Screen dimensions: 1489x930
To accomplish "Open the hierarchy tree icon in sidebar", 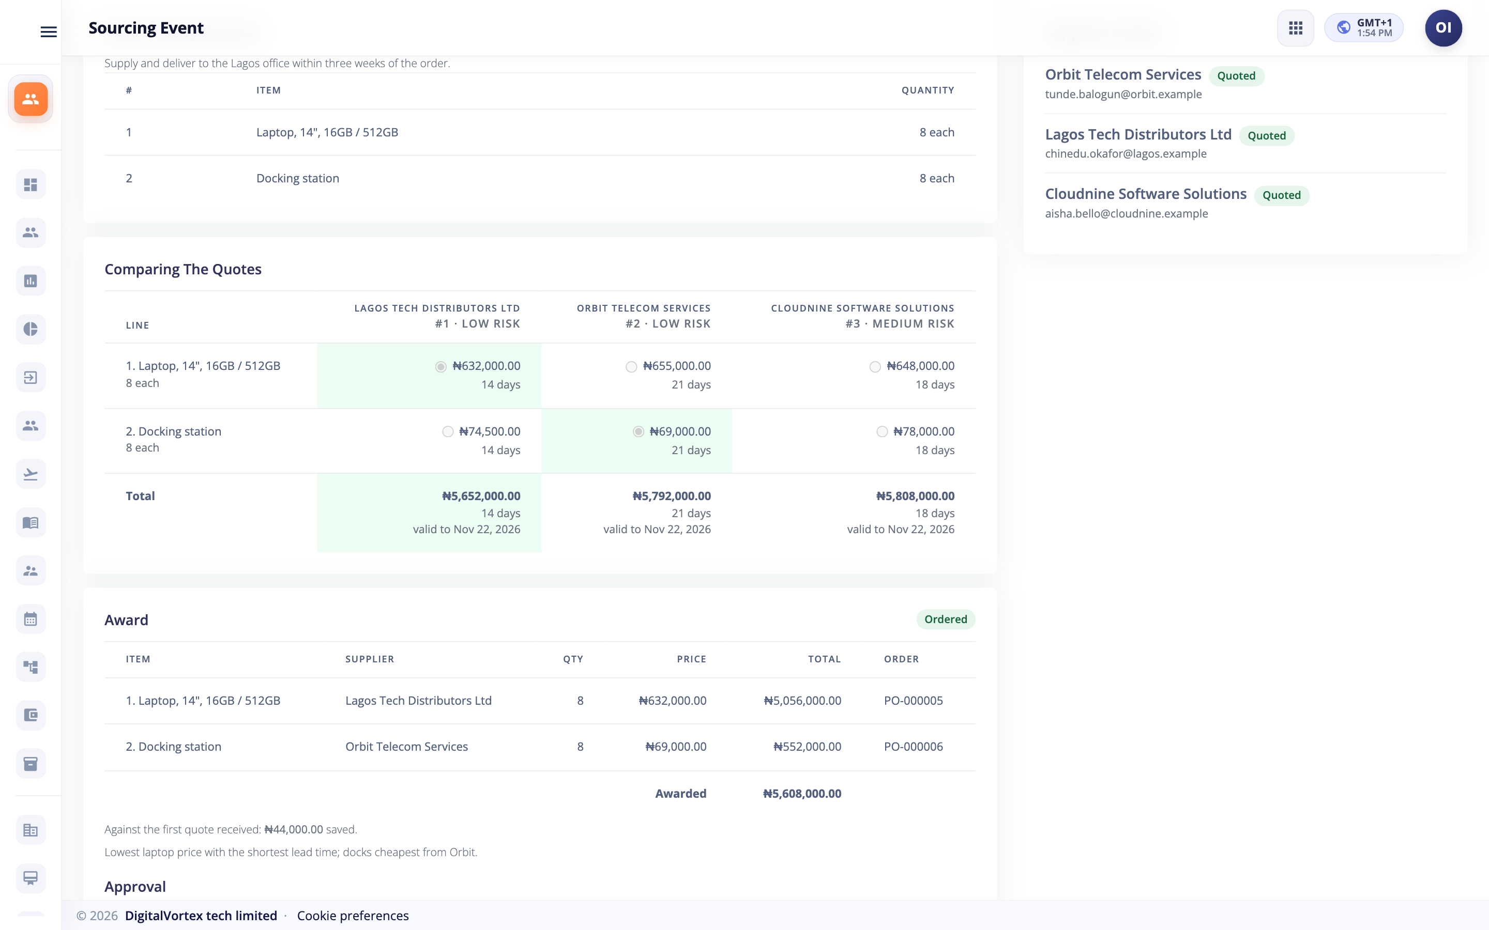I will (x=31, y=668).
